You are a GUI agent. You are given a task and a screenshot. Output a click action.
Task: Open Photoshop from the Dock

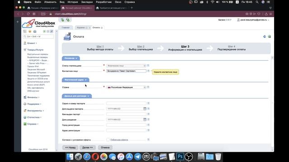(x=180, y=157)
